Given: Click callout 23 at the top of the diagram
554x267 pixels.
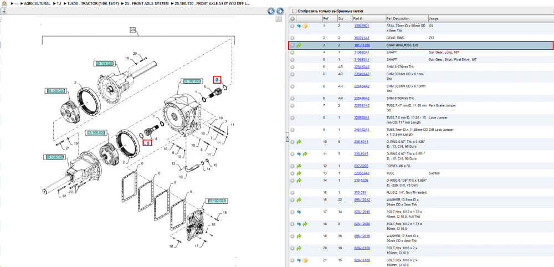Looking at the screenshot, I should point(132,30).
